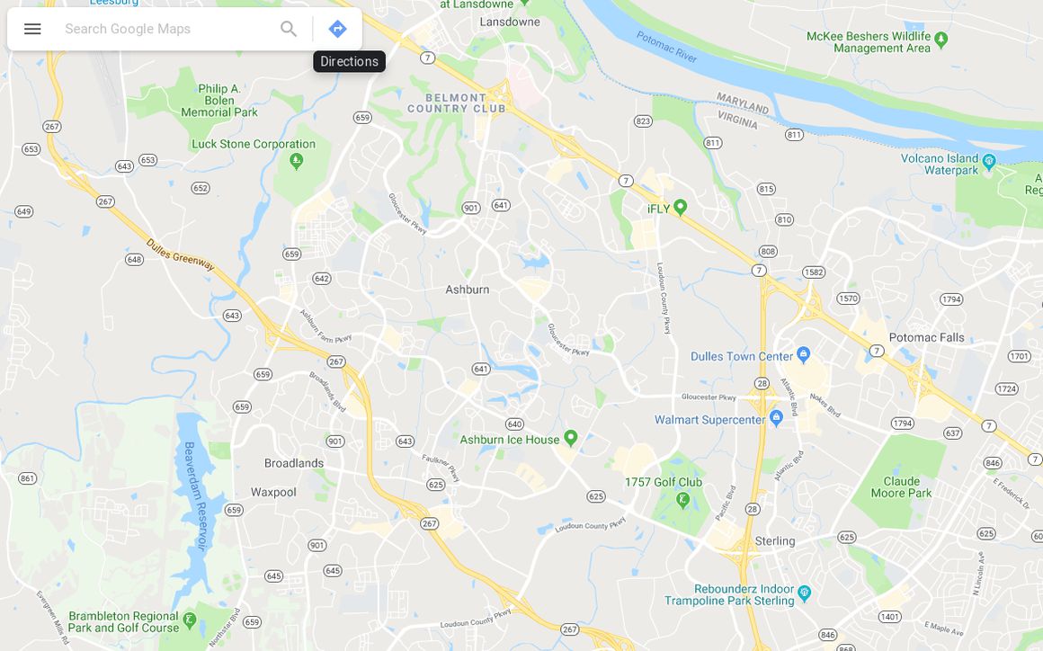Click the search magnifier icon
This screenshot has width=1043, height=651.
pos(288,29)
